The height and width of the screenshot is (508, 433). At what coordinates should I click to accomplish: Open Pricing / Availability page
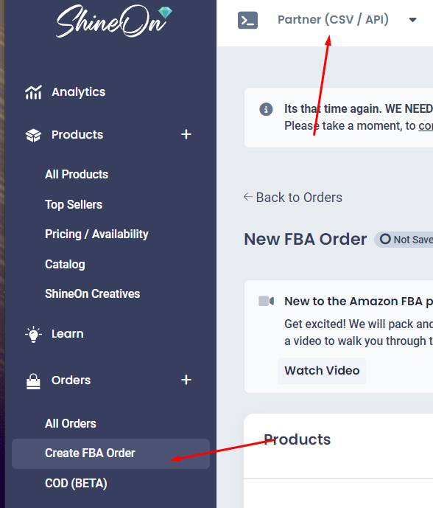coord(96,234)
